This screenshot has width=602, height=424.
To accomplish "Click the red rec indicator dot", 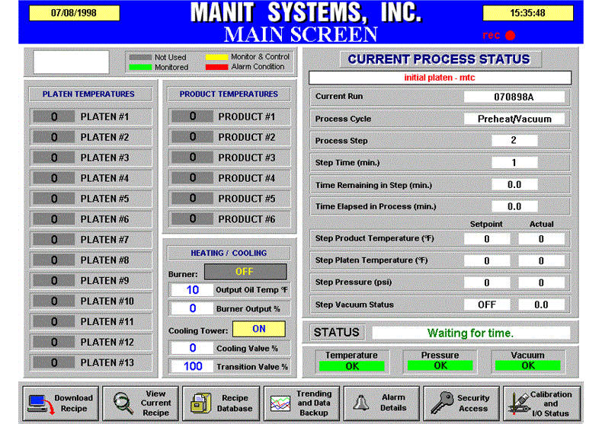I will pos(510,35).
